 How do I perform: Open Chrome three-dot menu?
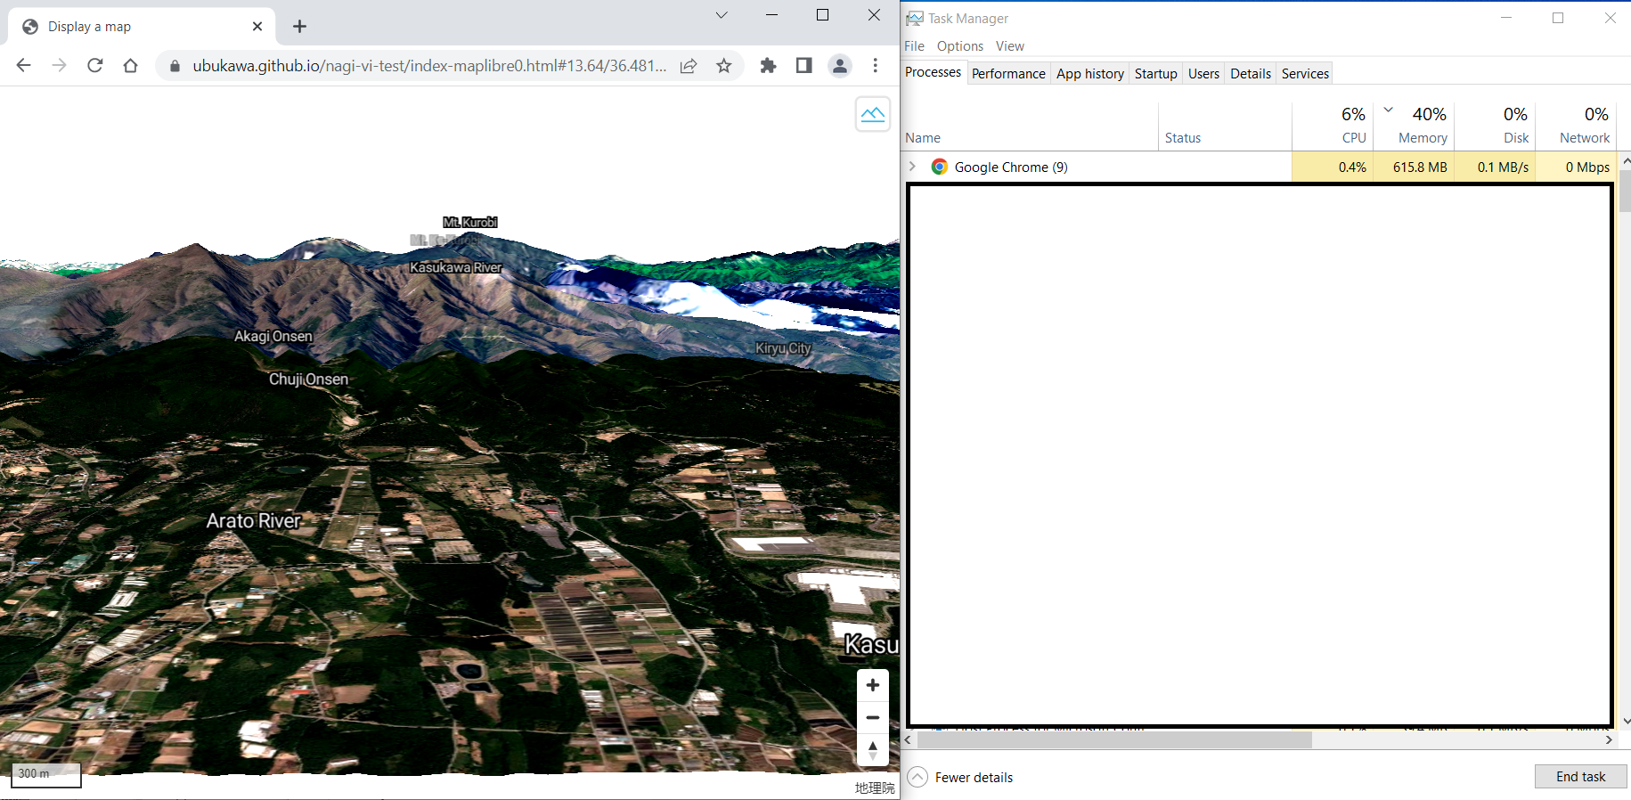[x=876, y=65]
